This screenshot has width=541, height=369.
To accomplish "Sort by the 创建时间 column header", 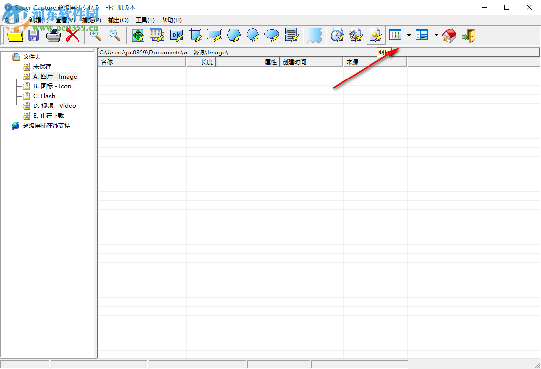I will (311, 62).
